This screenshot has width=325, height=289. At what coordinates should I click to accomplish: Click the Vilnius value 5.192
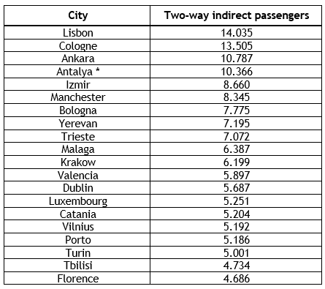point(237,227)
